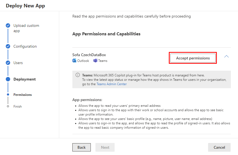Viewport: 238px width, 155px height.
Task: Click the Configuration step checkmark icon
Action: 8,46
